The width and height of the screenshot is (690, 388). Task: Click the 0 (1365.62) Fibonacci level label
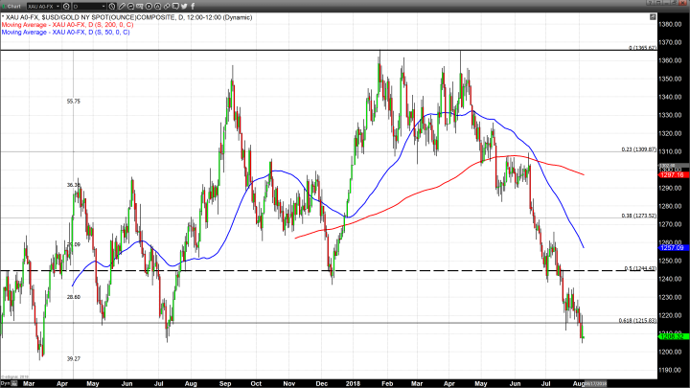(642, 48)
